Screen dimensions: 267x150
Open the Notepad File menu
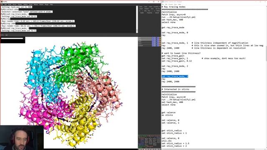tap(163, 4)
